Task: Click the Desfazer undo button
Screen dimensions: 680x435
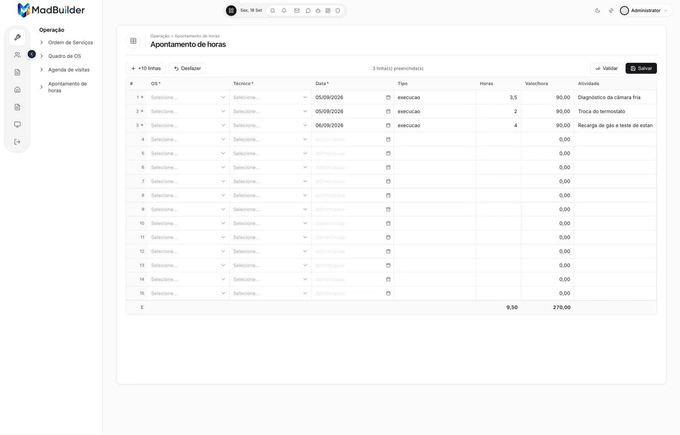Action: 187,68
